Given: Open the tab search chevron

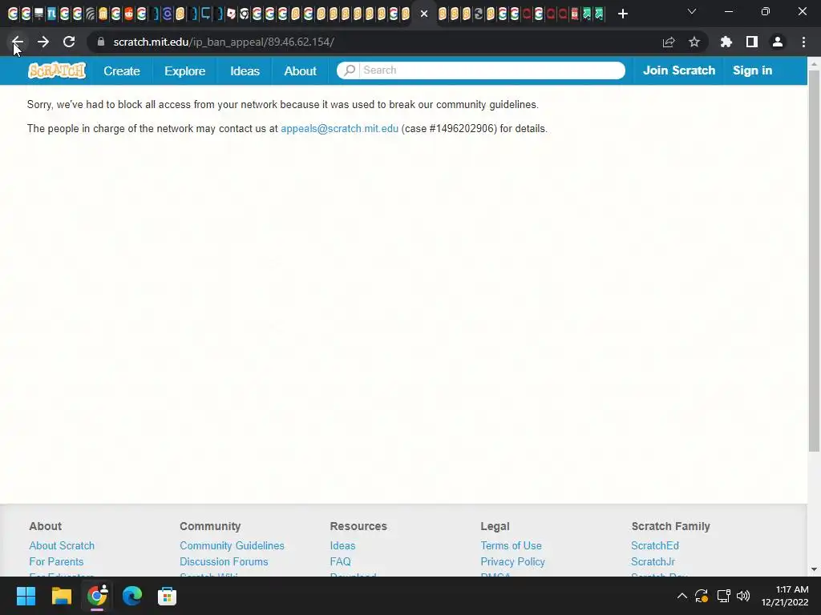Looking at the screenshot, I should point(692,11).
